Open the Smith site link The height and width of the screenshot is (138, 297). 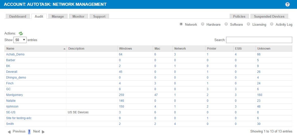coord(10,124)
